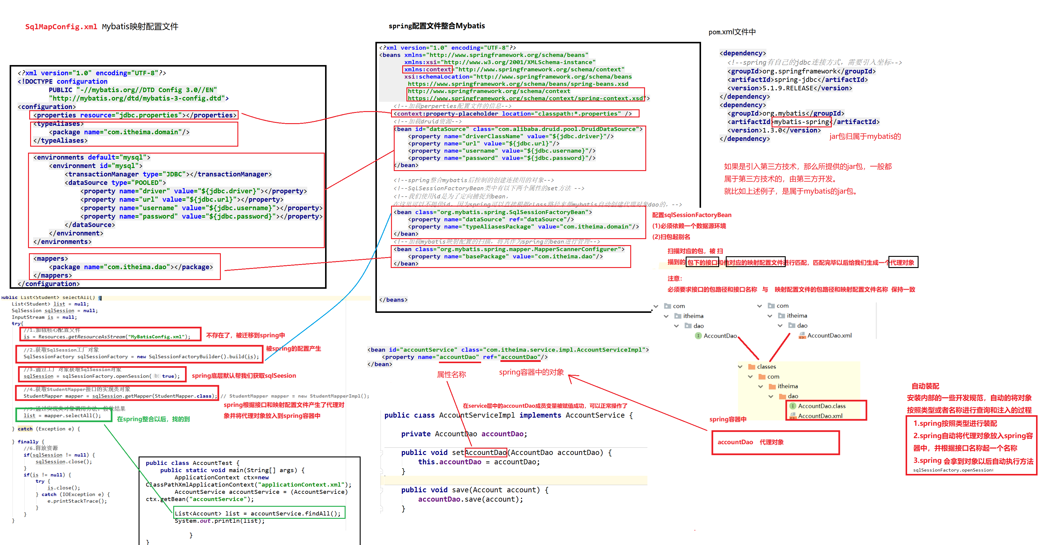Image resolution: width=1046 pixels, height=545 pixels.
Task: Collapse the orange com folder chevron under classes
Action: point(750,377)
